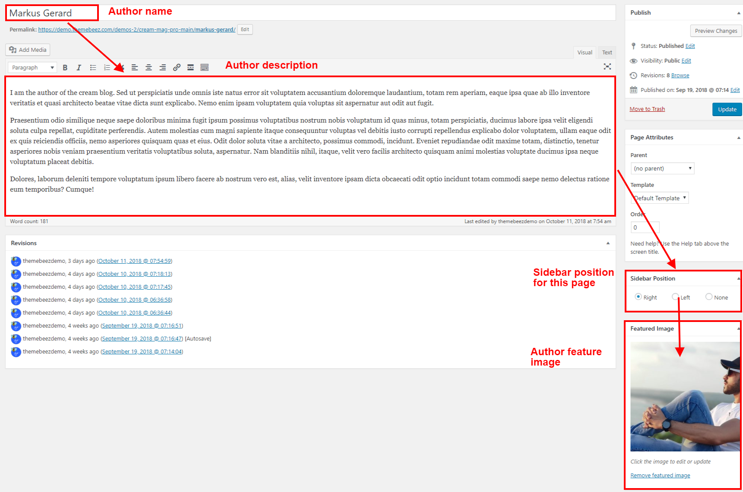Click the Markus Gerard title field
Image resolution: width=743 pixels, height=492 pixels.
pos(310,13)
